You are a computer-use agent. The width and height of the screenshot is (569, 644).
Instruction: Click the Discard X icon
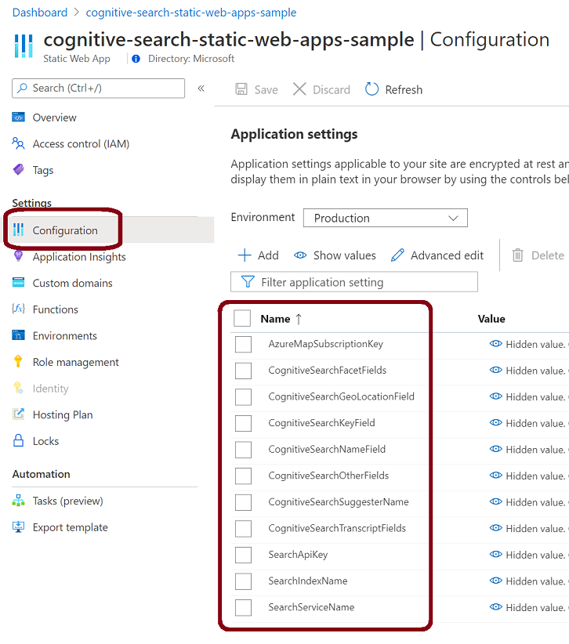pyautogui.click(x=299, y=89)
